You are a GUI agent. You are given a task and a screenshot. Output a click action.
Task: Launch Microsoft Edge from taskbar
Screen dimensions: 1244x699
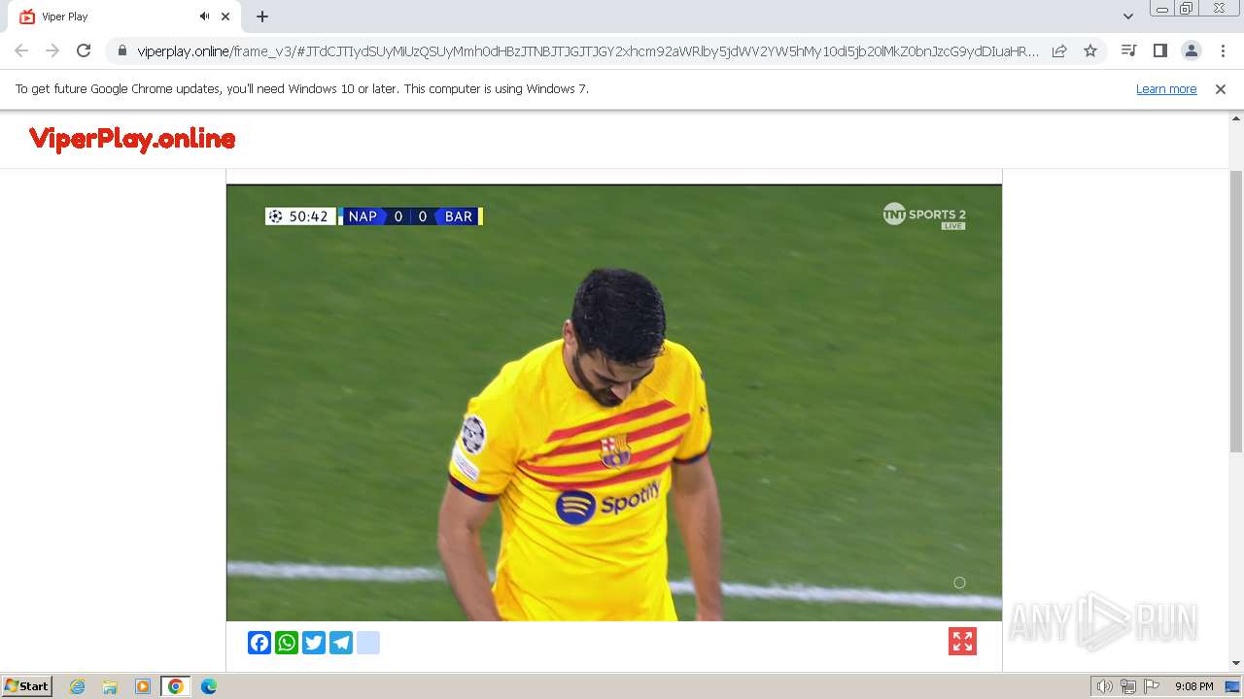[209, 686]
